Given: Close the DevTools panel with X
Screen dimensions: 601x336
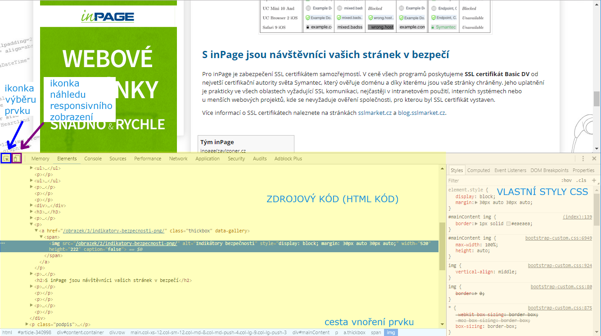Looking at the screenshot, I should [x=594, y=159].
